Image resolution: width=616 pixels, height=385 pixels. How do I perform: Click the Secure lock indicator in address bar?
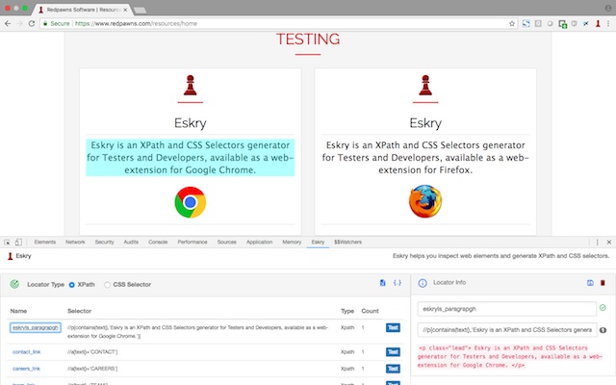pyautogui.click(x=56, y=23)
